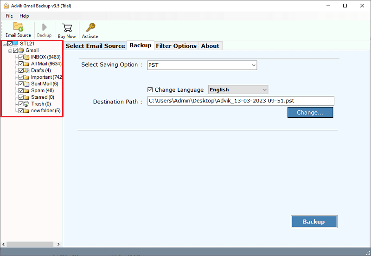Click the Sent Mail folder icon
The height and width of the screenshot is (256, 371).
(x=26, y=84)
